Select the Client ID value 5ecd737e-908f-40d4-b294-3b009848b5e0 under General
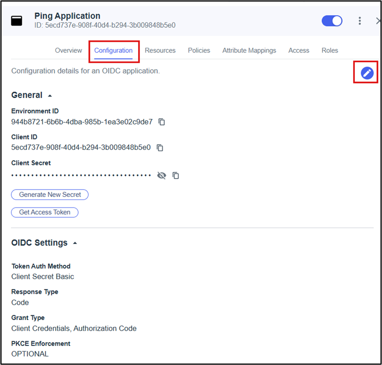The image size is (382, 365). pos(81,148)
